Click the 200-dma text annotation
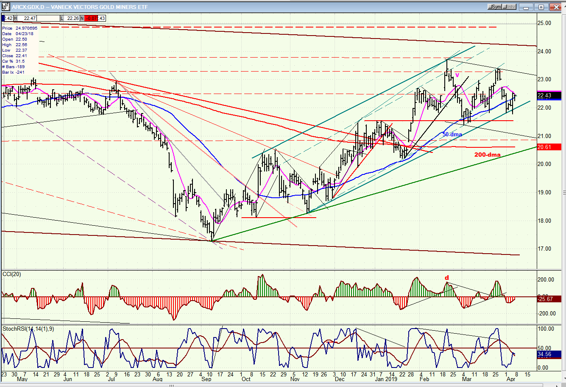Image resolution: width=566 pixels, height=387 pixels. click(x=487, y=155)
